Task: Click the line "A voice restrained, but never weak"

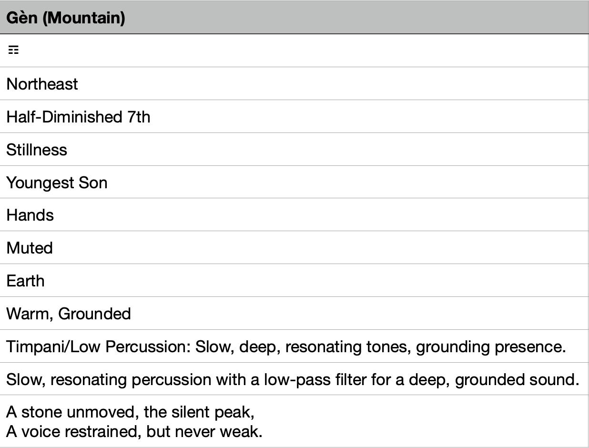Action: [134, 432]
